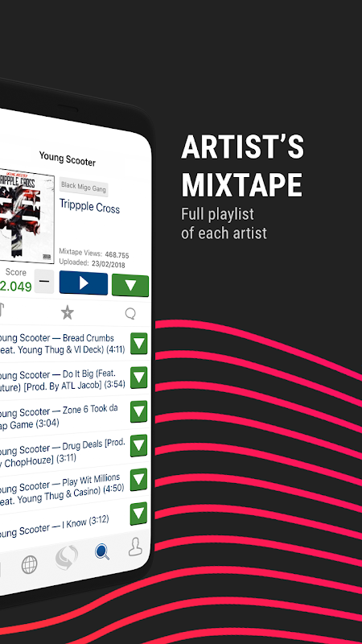The height and width of the screenshot is (644, 362).
Task: Open the globe icon in the bottom bar
Action: tap(29, 565)
